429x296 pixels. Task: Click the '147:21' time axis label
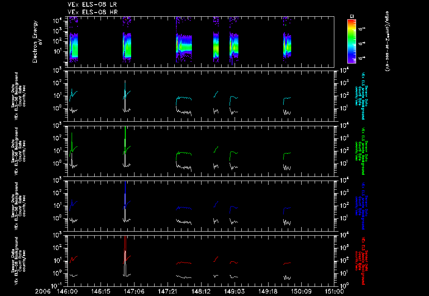pyautogui.click(x=167, y=292)
